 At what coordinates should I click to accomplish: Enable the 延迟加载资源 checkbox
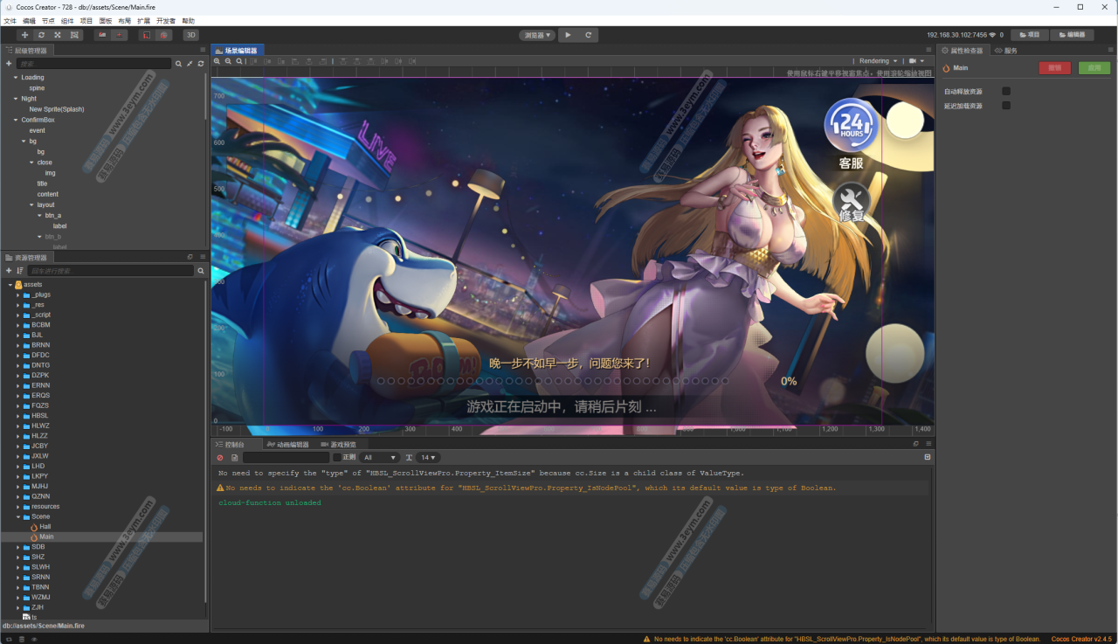1006,106
